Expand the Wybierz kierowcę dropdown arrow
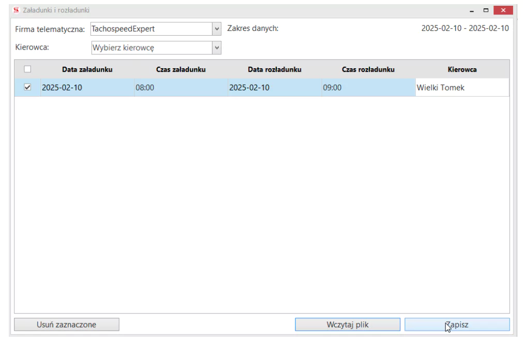 pos(217,48)
